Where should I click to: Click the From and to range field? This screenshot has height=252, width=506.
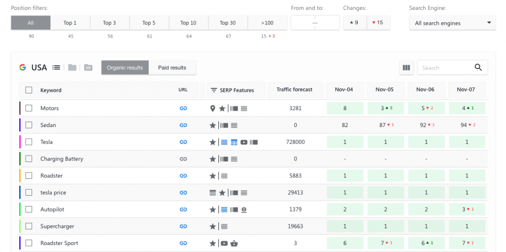(315, 23)
